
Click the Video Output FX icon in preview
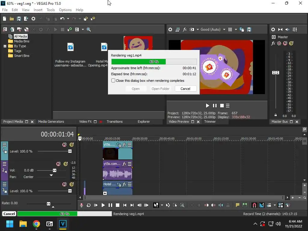[x=185, y=29]
